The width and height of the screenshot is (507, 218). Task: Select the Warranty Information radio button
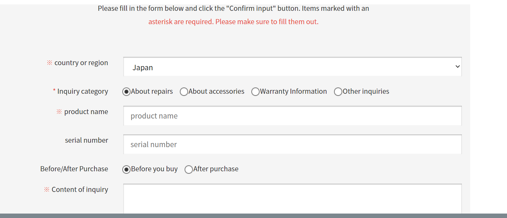click(256, 92)
